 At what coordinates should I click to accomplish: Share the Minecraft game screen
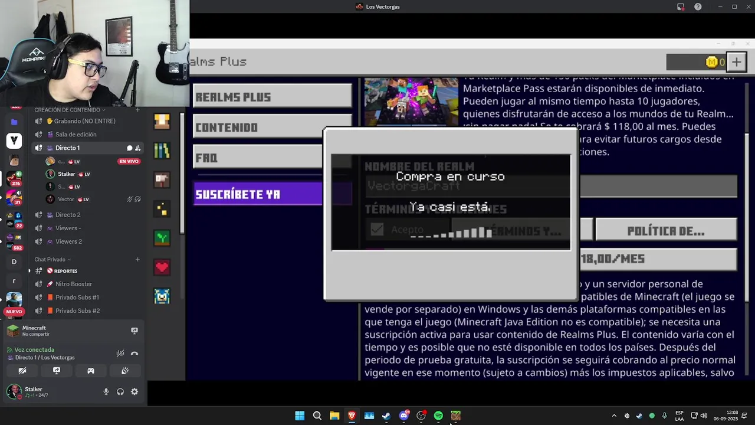click(134, 331)
